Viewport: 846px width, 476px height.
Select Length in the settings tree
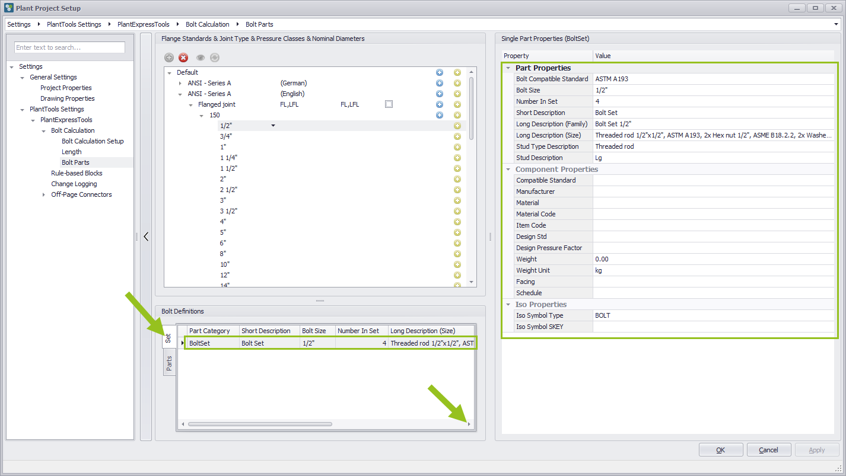tap(72, 152)
